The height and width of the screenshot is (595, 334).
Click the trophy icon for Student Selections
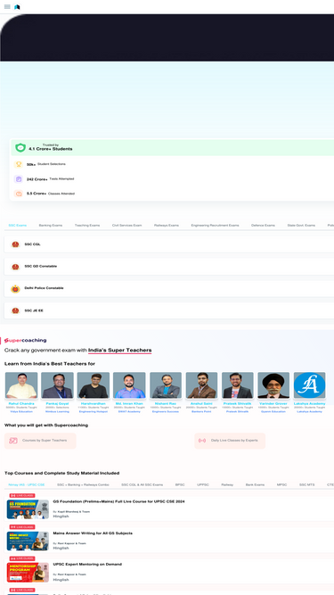(x=18, y=164)
